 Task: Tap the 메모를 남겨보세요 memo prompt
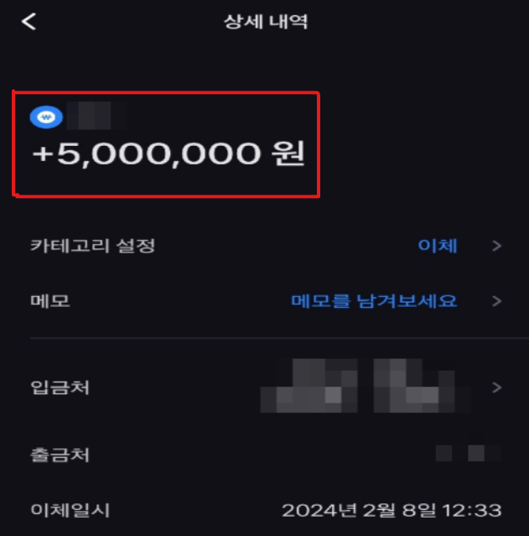coord(374,301)
